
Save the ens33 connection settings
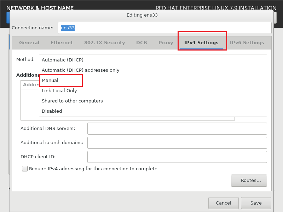[256, 203]
